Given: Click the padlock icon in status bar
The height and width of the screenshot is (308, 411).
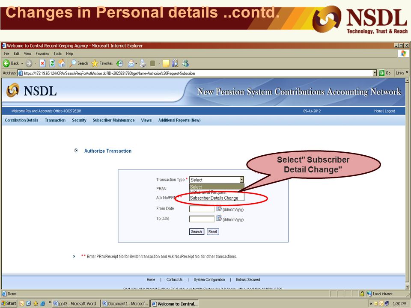Looking at the screenshot, I should [x=362, y=293].
